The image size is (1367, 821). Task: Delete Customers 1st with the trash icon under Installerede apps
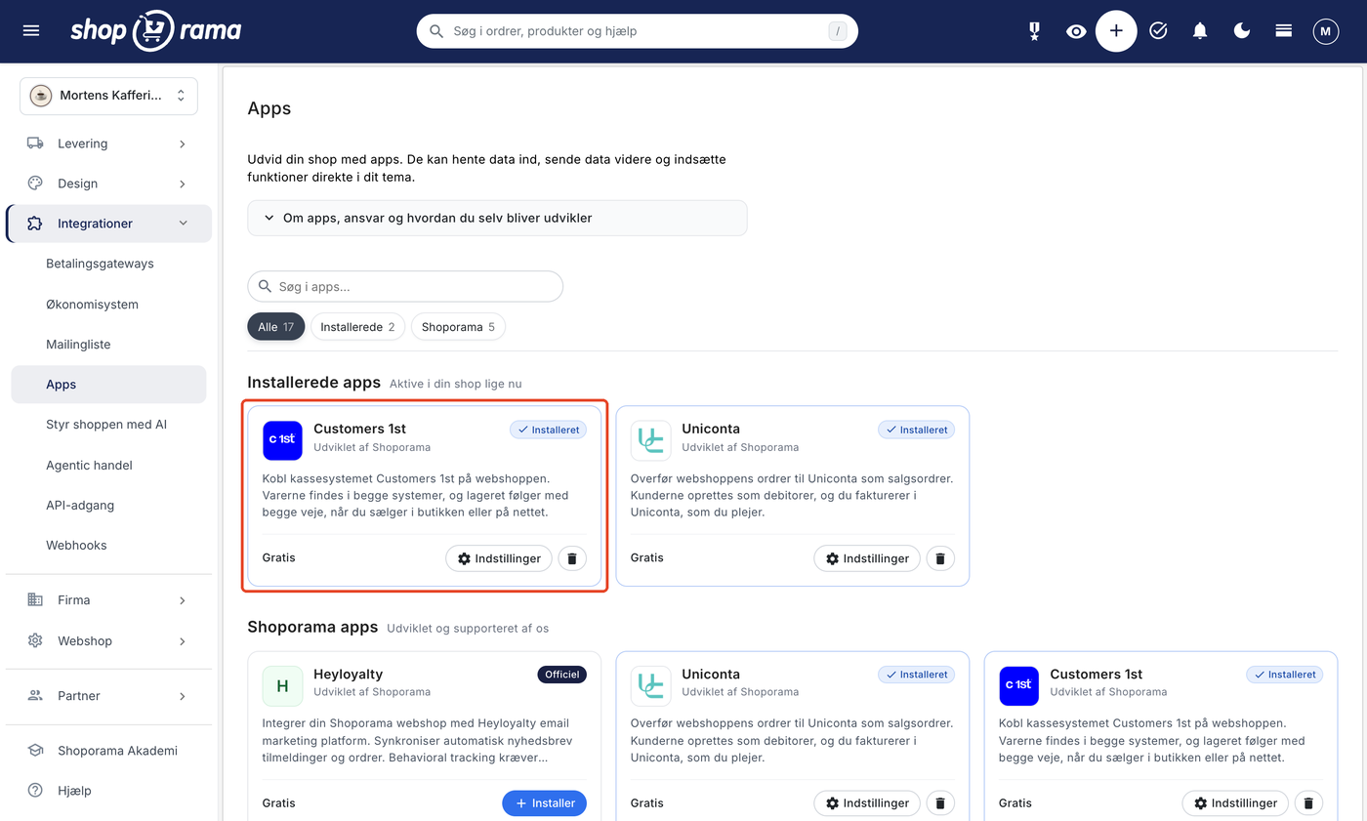pos(572,558)
